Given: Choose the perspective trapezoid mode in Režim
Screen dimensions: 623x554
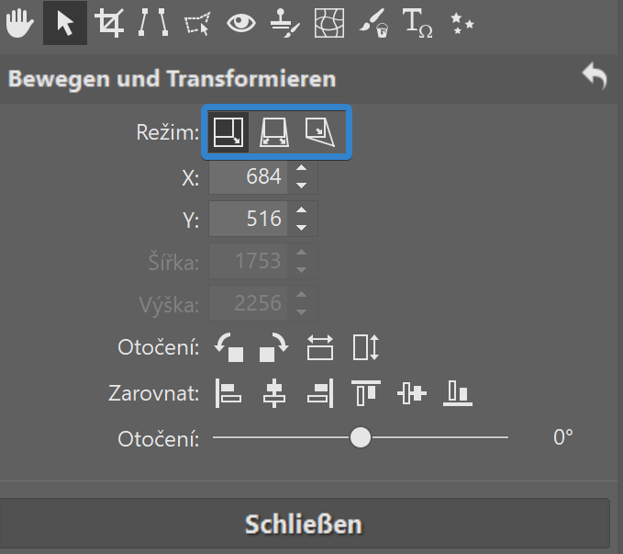Looking at the screenshot, I should (274, 132).
